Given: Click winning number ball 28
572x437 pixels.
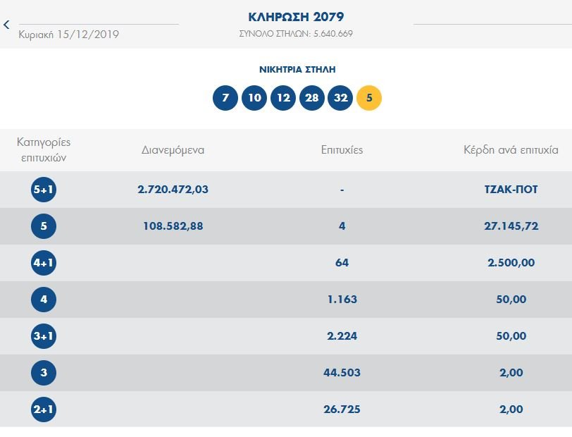Looking at the screenshot, I should point(312,98).
